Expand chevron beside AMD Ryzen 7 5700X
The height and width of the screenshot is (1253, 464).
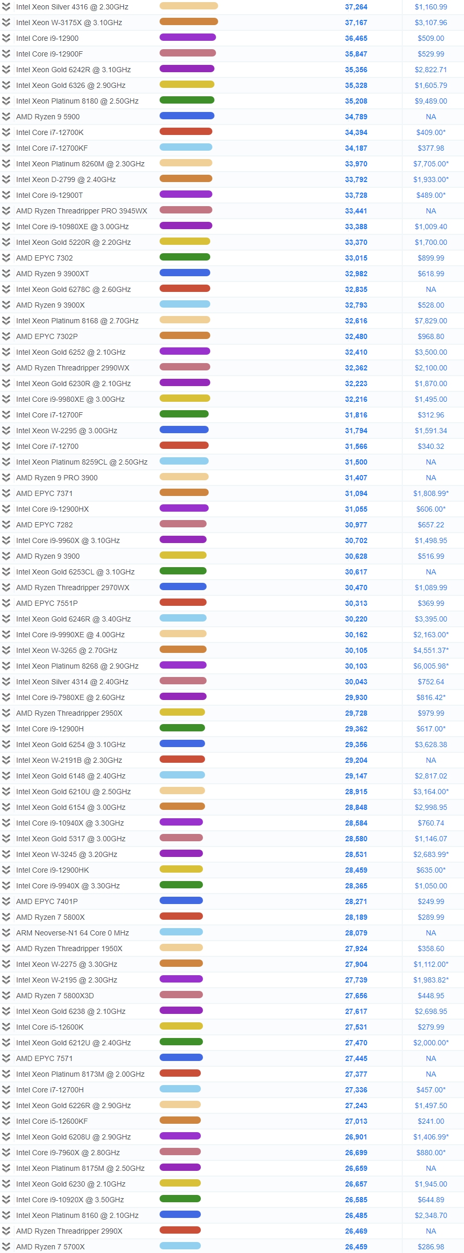[6, 1247]
